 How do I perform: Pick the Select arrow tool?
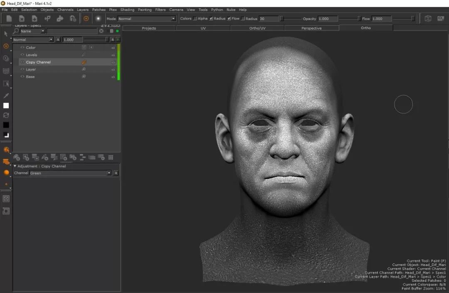coord(6,34)
